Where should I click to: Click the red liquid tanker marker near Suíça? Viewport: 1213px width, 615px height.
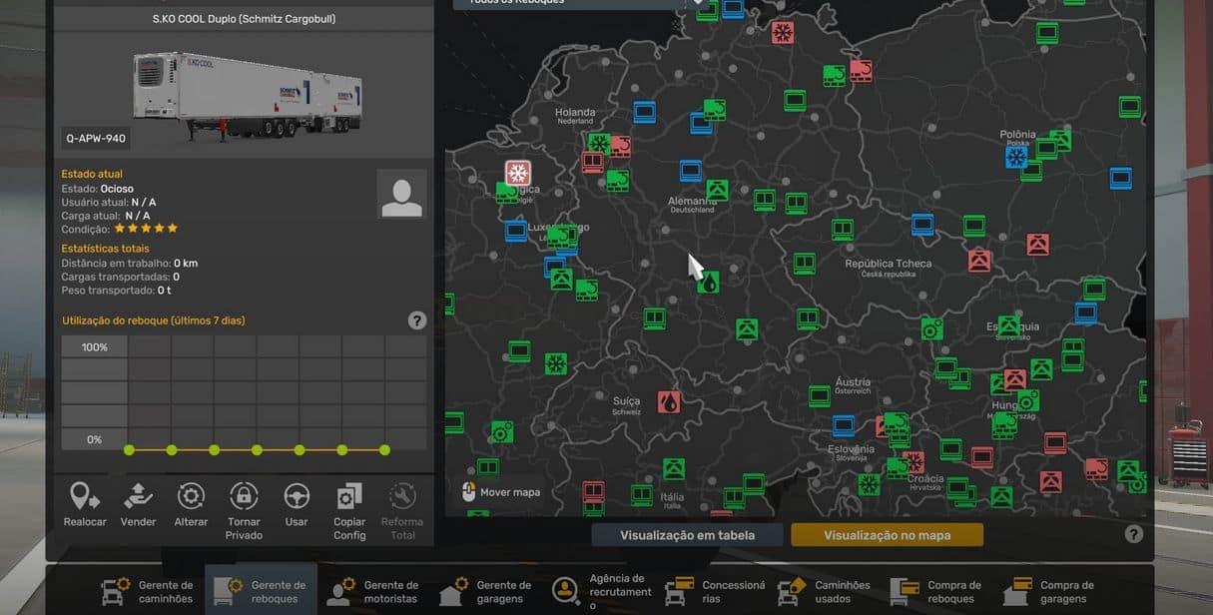pos(669,402)
